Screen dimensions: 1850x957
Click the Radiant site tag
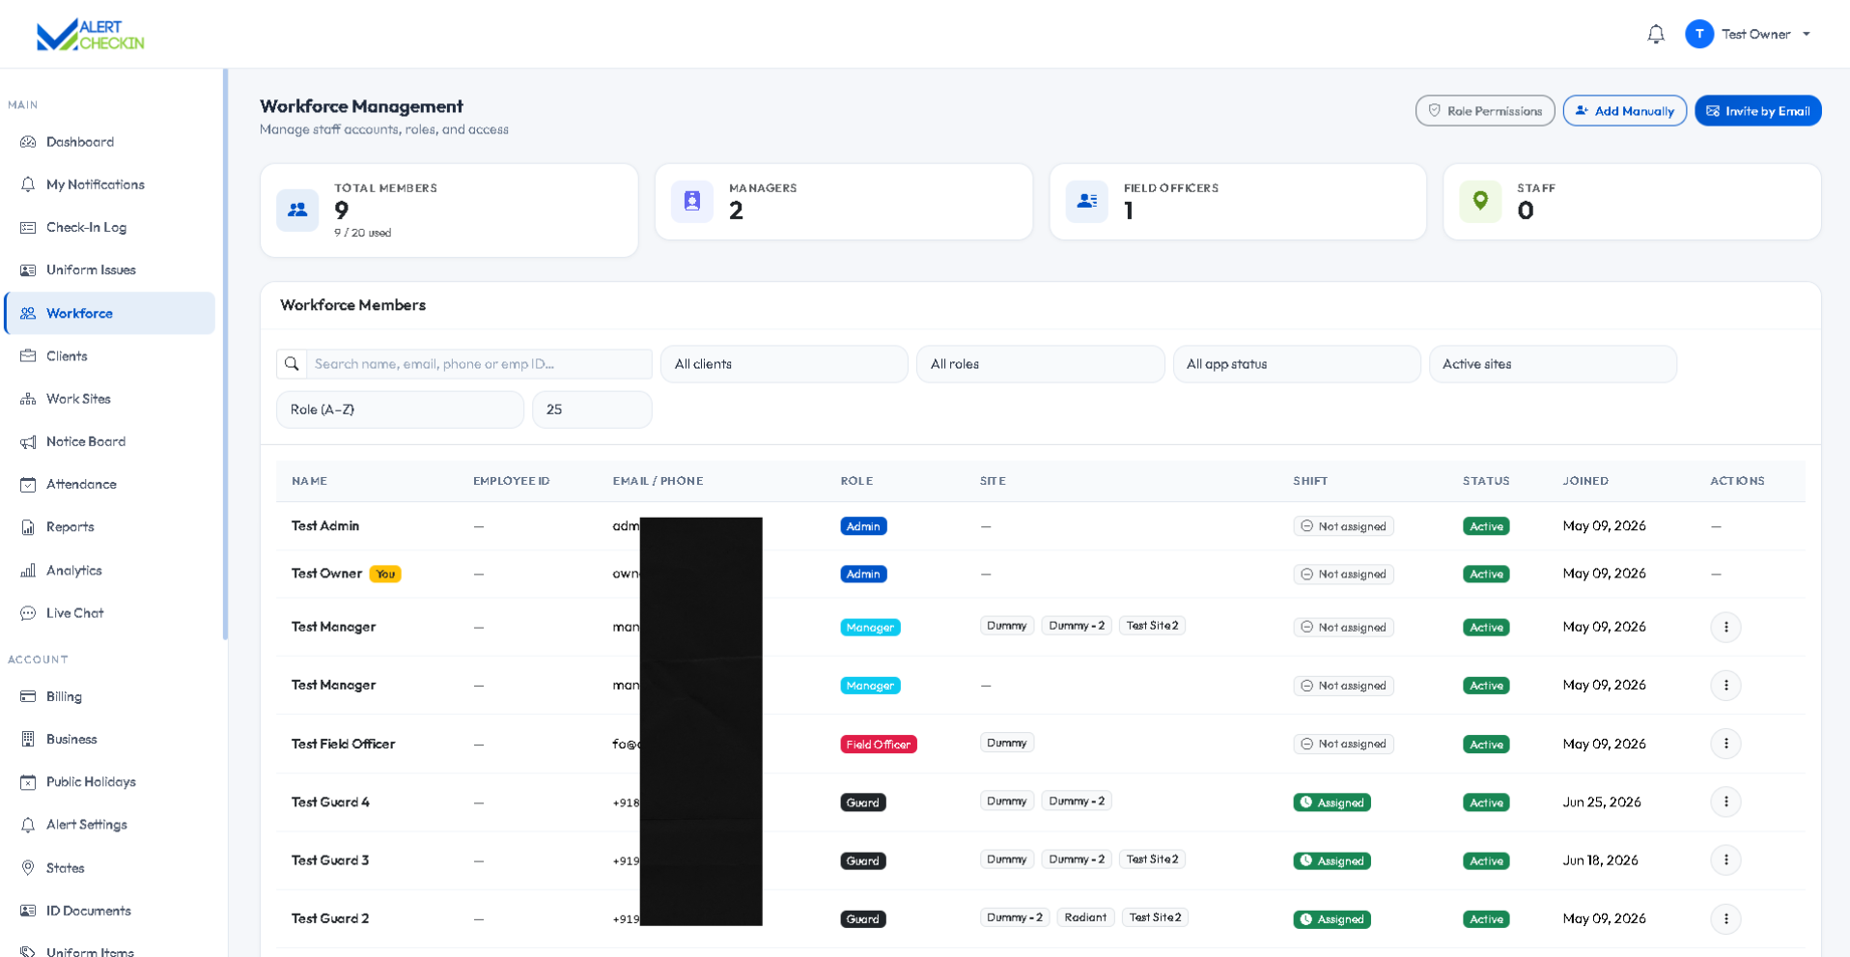1085,917
